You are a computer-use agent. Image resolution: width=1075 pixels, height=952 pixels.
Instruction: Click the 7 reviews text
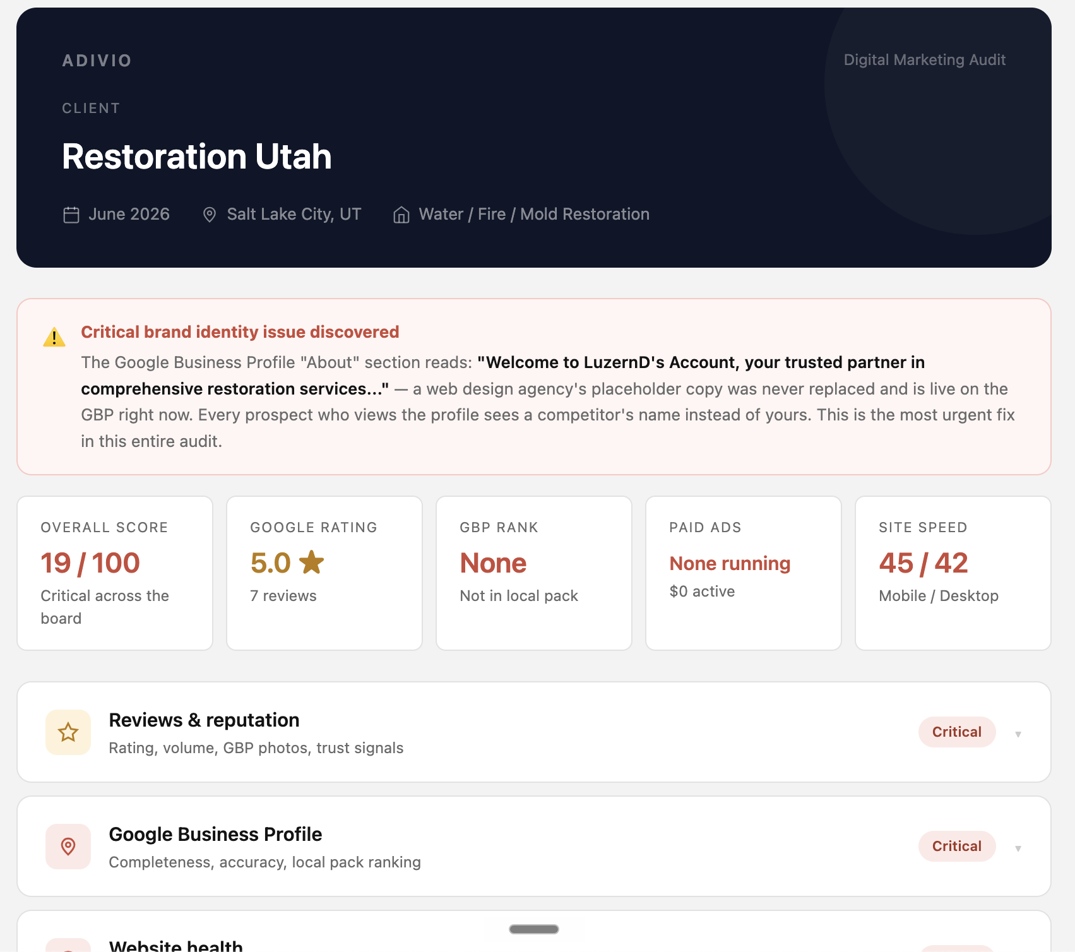[x=283, y=596]
